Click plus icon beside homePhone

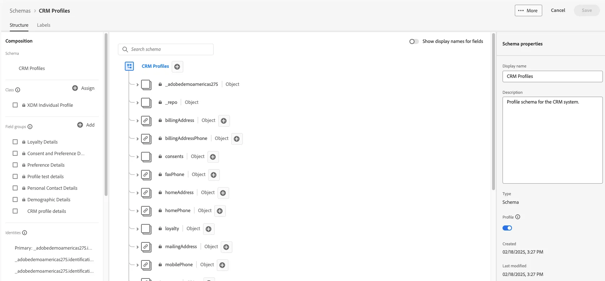click(220, 211)
